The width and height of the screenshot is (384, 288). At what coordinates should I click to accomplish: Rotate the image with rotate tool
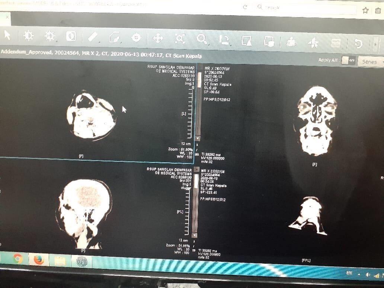(224, 40)
